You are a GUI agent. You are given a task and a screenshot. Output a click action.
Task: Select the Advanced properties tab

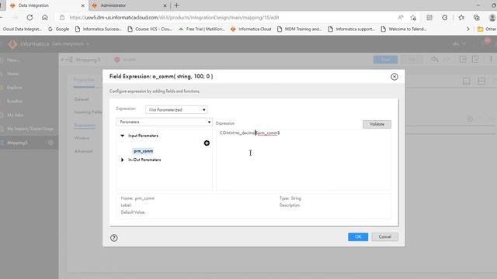(x=83, y=151)
